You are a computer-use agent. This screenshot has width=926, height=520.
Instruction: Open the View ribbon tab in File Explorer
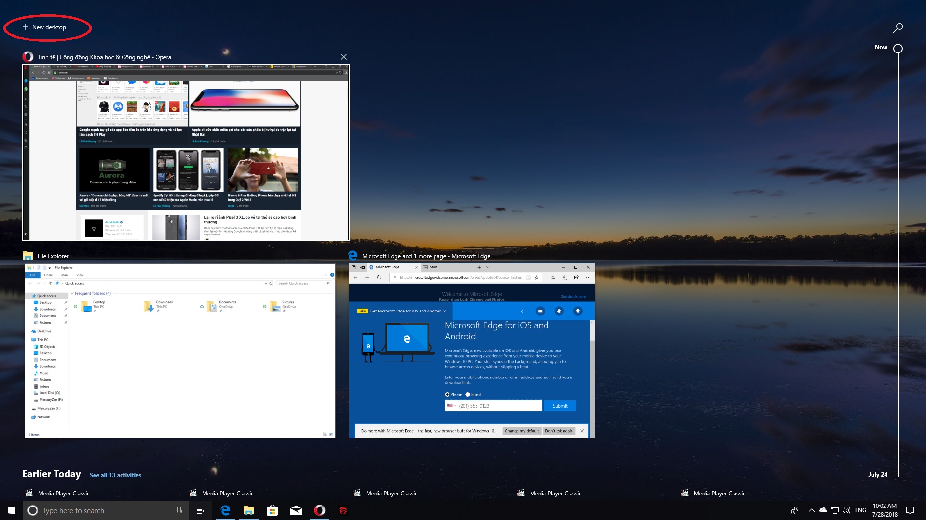80,275
